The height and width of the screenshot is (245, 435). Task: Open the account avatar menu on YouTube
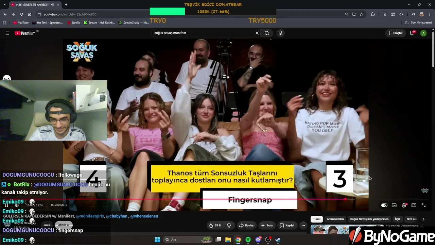pos(423,33)
